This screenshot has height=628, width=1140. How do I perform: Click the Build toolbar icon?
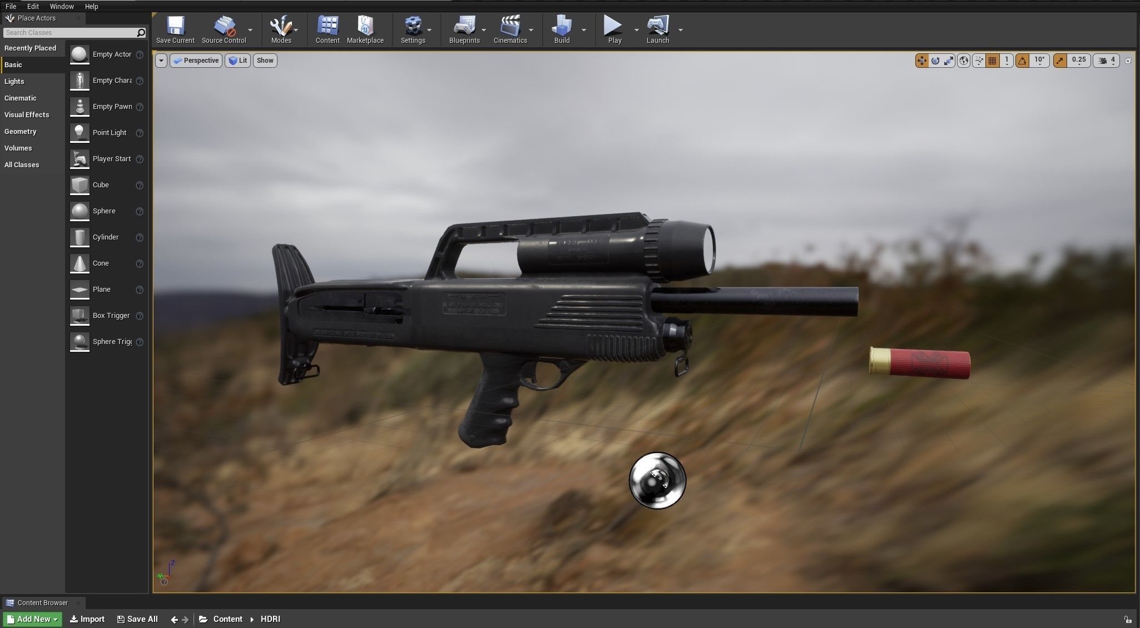562,29
